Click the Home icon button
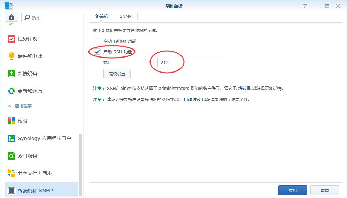Screen dimensions: 347x198 11,17
